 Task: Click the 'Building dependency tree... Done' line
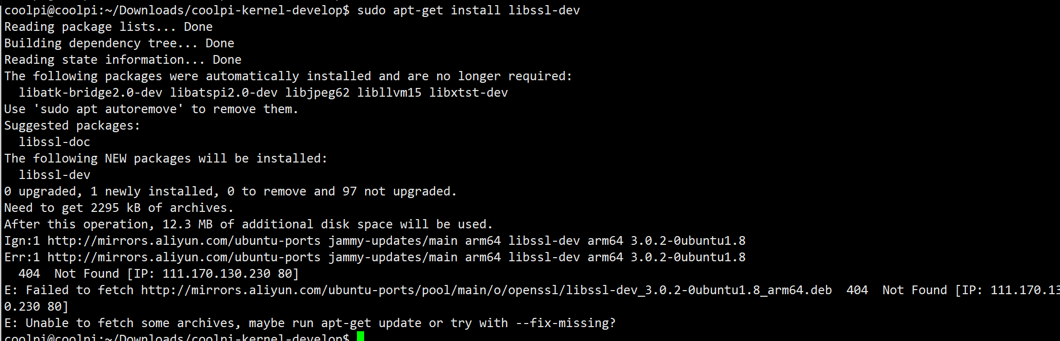119,43
